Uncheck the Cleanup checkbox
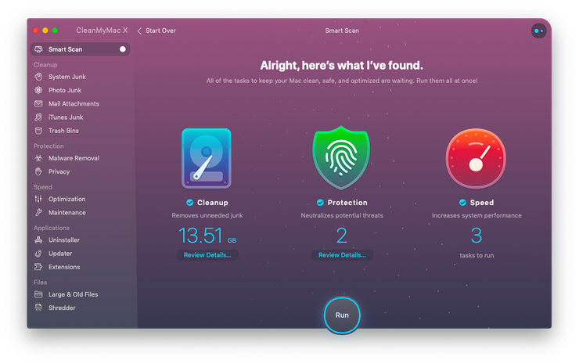Viewport: 579px width, 364px height. tap(190, 203)
